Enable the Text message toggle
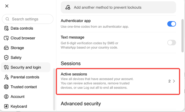The width and height of the screenshot is (185, 112). click(172, 42)
